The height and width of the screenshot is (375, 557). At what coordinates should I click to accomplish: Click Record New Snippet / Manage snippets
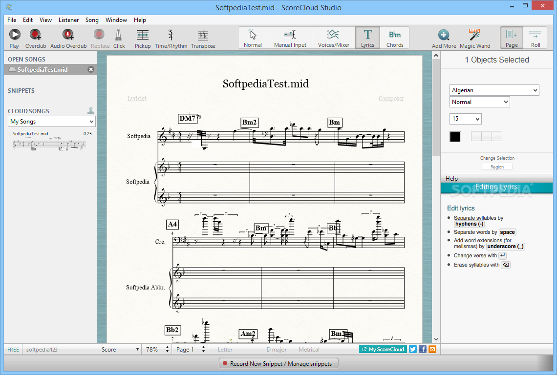[278, 364]
